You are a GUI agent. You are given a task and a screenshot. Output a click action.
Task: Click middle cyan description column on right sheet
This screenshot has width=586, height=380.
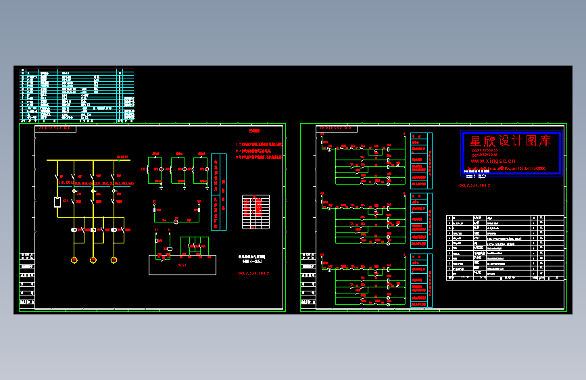coord(421,220)
